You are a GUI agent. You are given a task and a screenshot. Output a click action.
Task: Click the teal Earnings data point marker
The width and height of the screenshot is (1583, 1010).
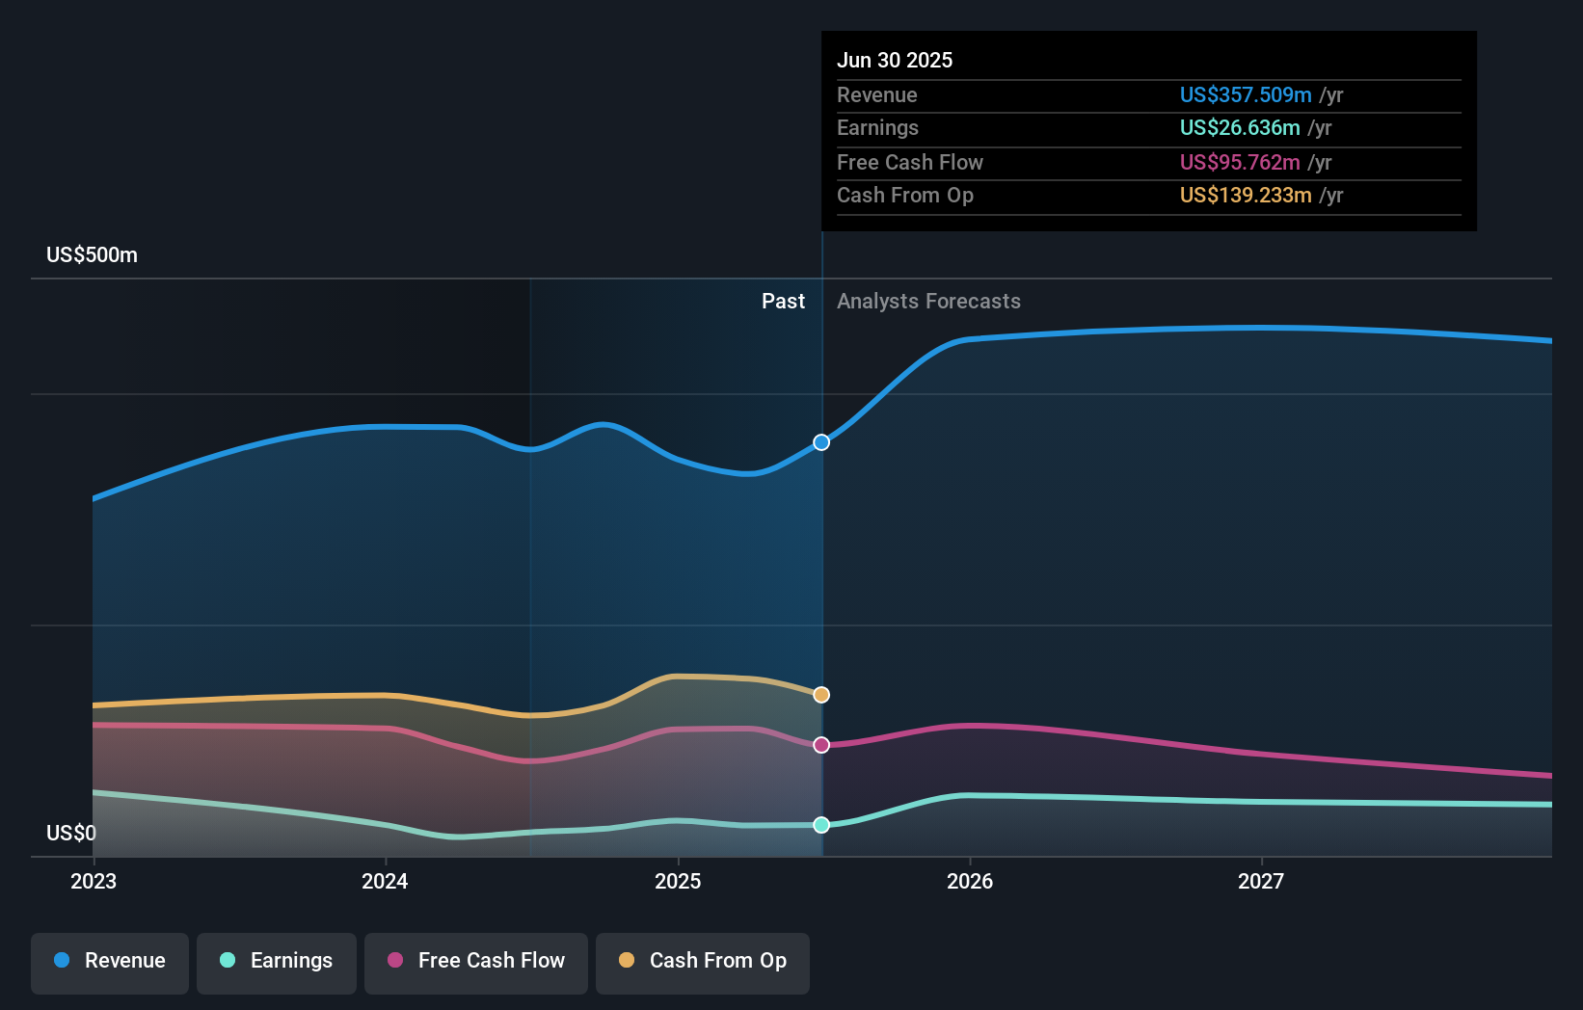pos(821,825)
